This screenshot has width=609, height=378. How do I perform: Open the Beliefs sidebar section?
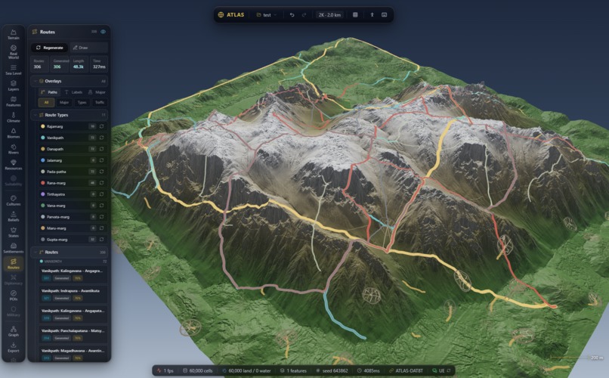[13, 216]
